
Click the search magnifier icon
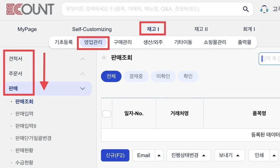coord(246,9)
